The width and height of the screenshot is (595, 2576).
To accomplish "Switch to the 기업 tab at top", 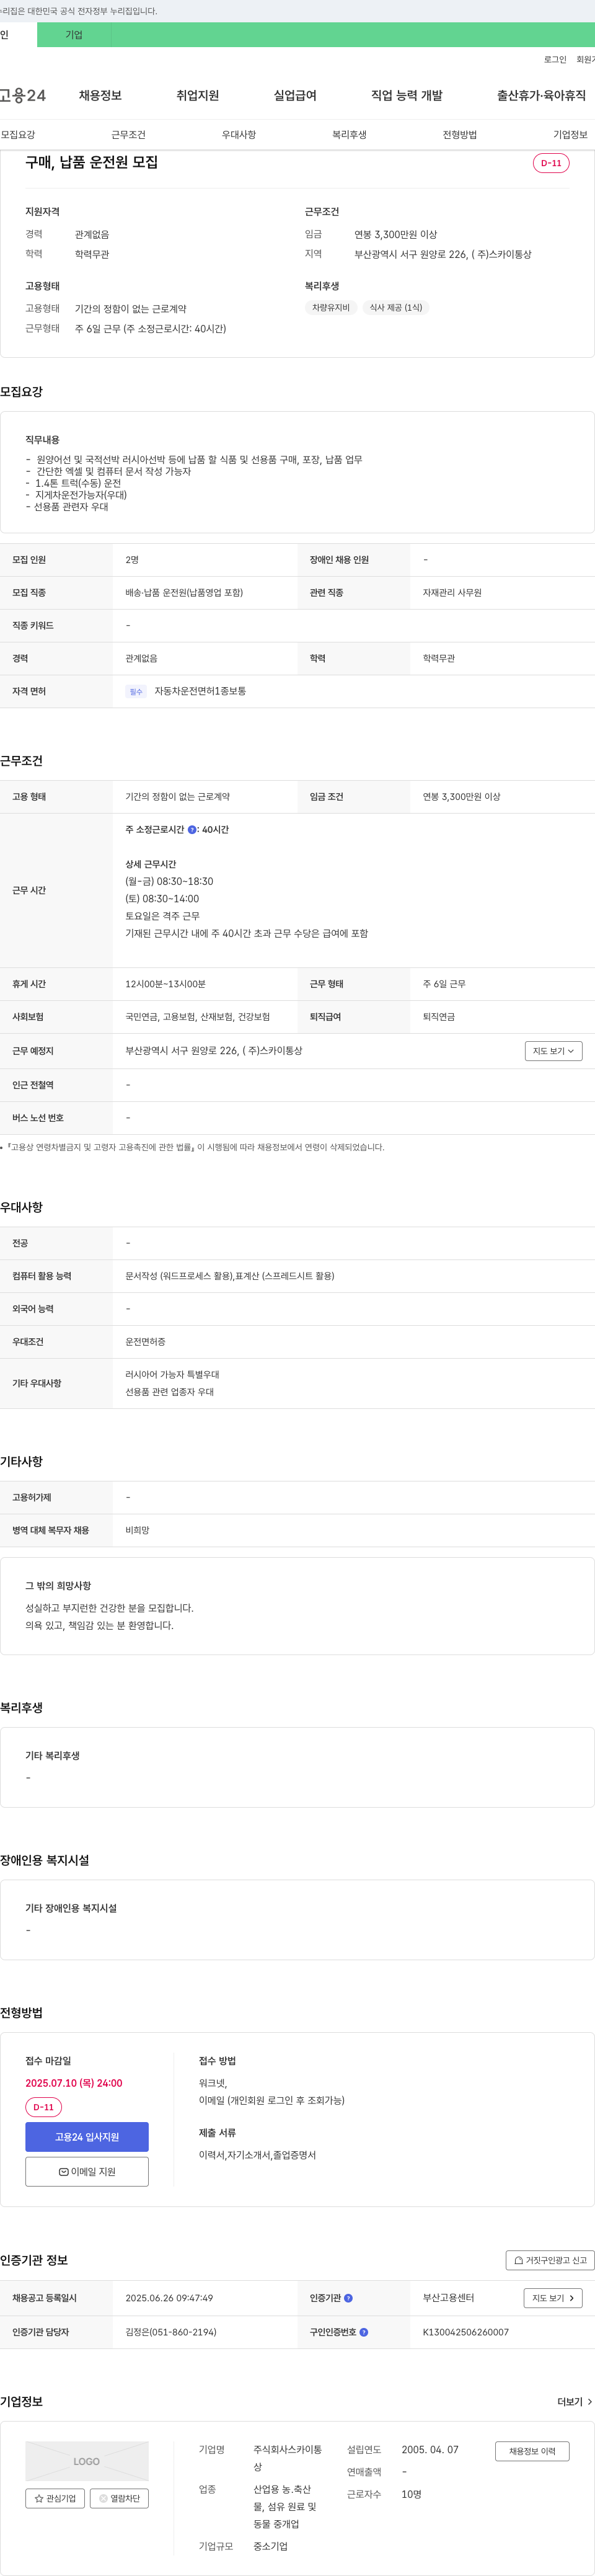I will 74,35.
